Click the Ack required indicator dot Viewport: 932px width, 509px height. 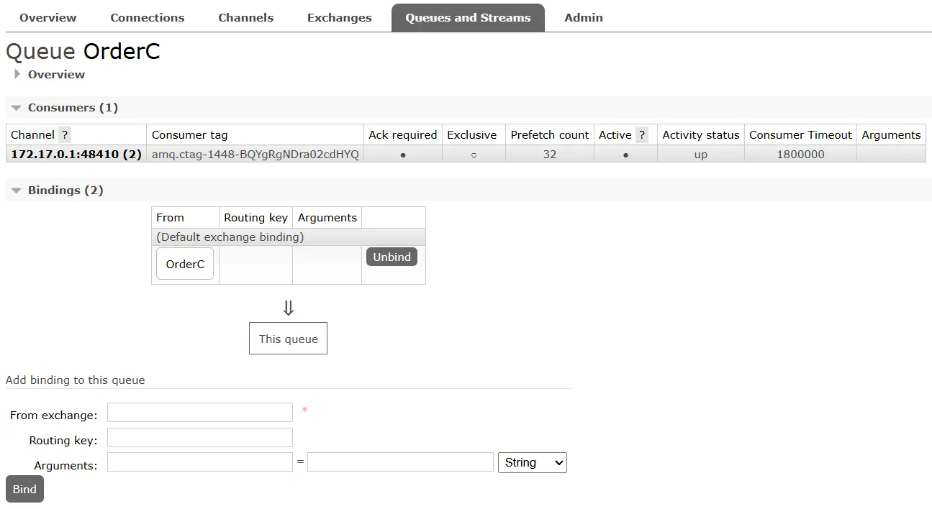[402, 153]
